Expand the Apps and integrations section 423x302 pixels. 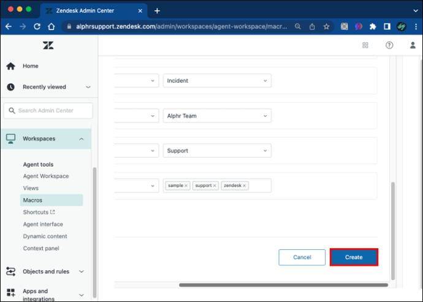click(81, 295)
